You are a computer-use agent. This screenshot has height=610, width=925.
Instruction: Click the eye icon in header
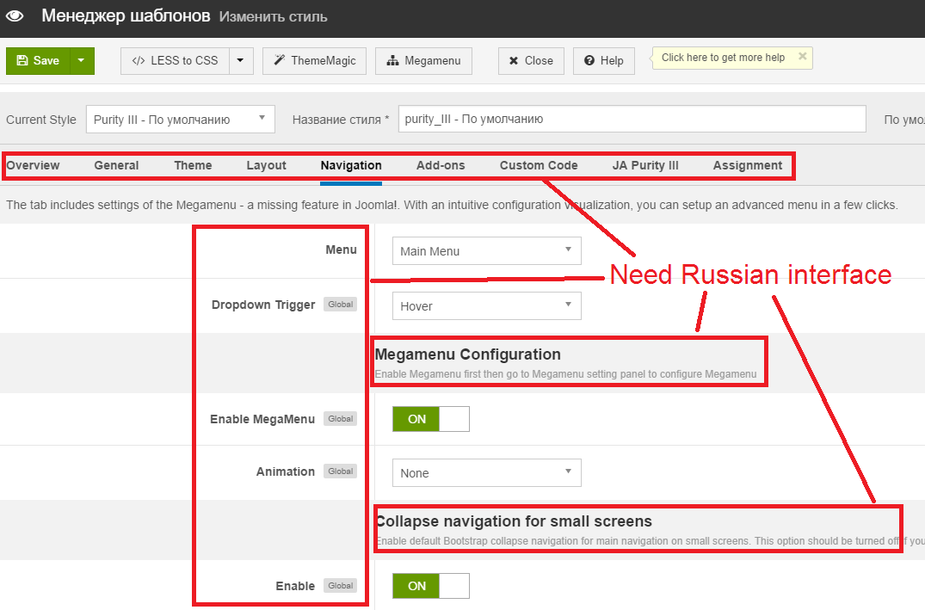point(15,16)
